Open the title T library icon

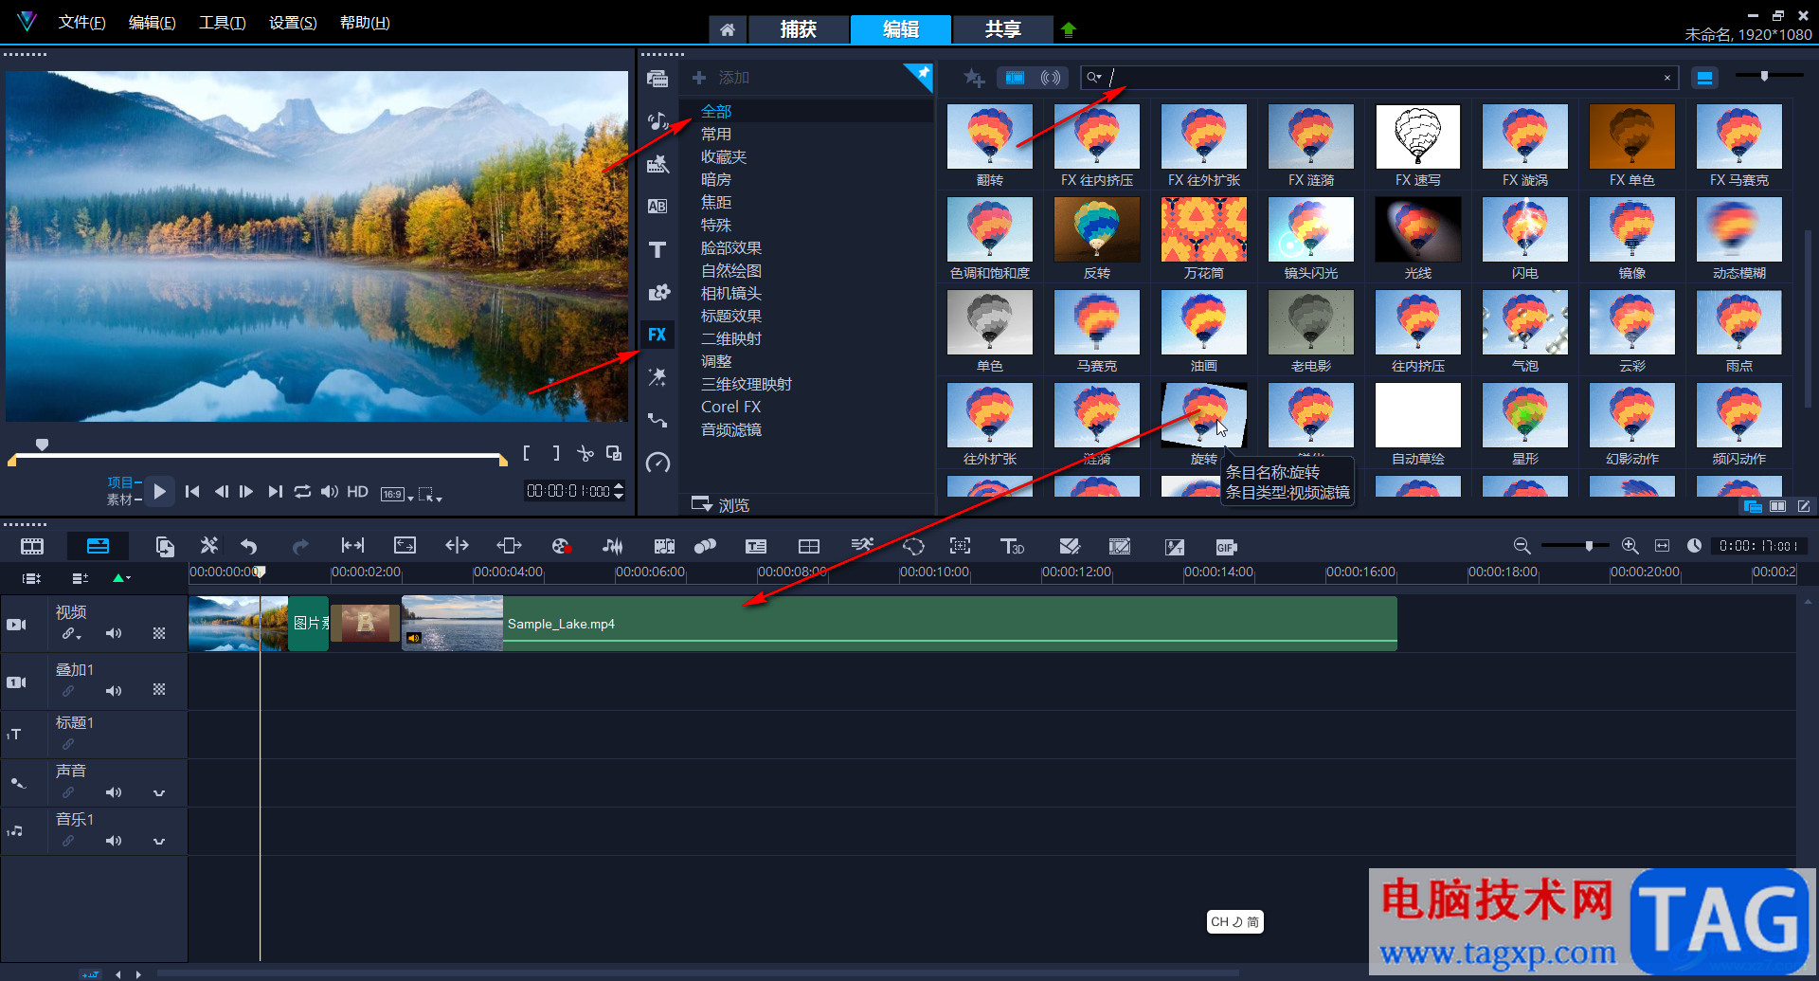click(657, 250)
